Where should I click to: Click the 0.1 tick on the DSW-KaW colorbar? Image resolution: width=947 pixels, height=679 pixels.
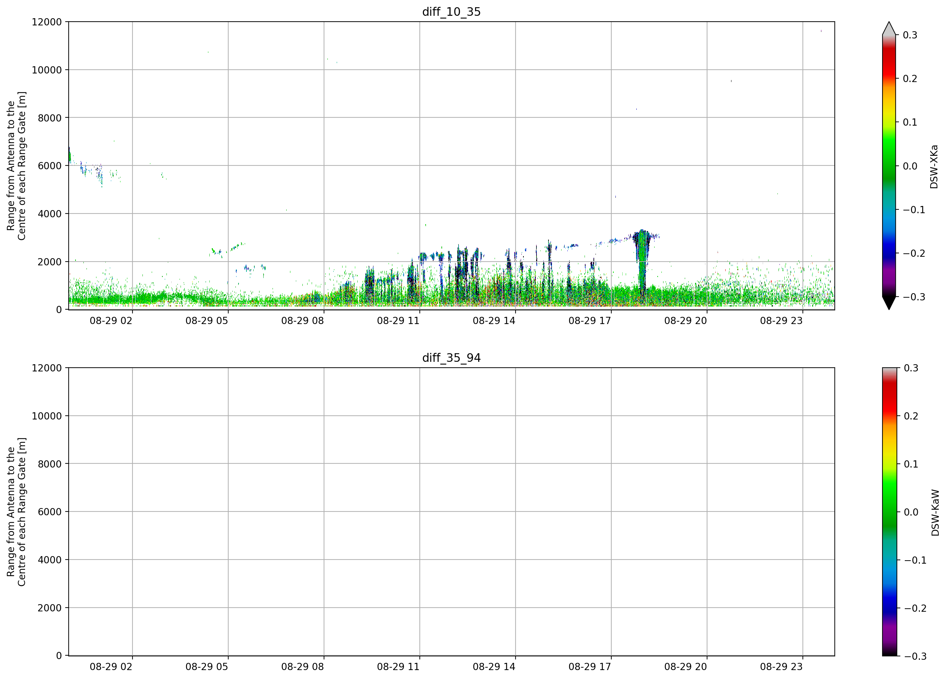pos(911,464)
